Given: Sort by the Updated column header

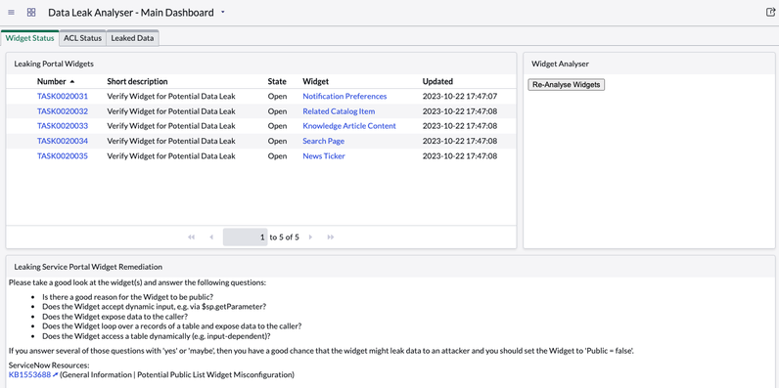Looking at the screenshot, I should [437, 81].
